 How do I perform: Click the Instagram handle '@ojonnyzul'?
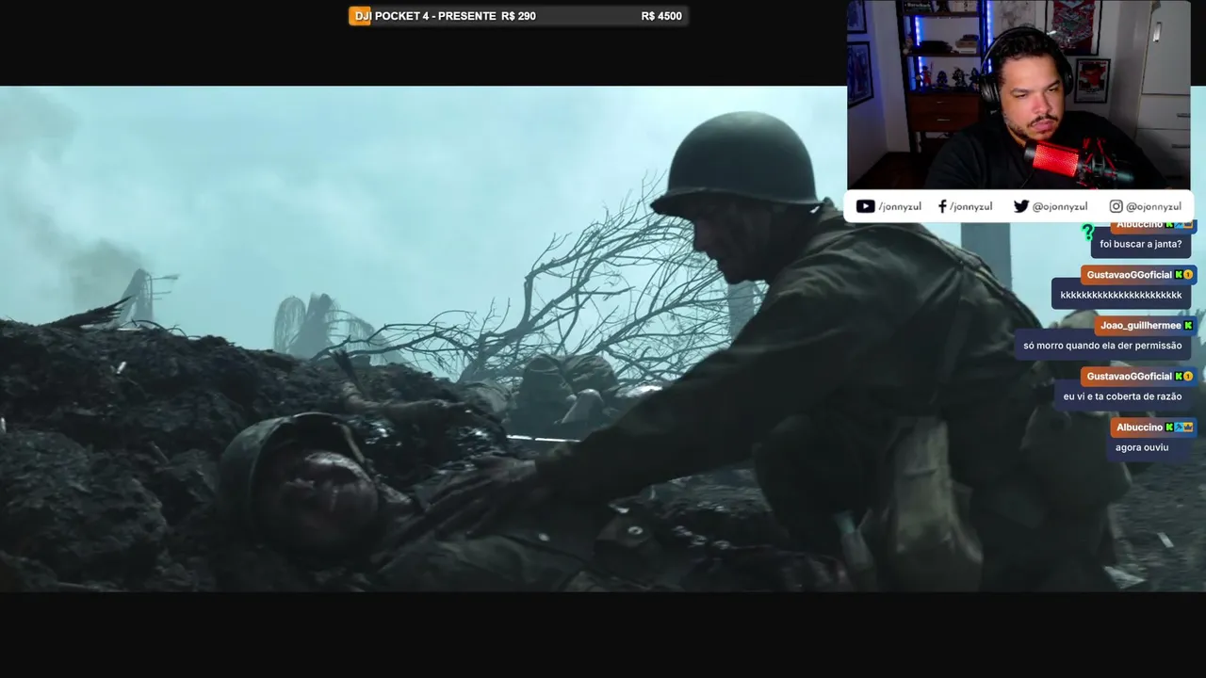tap(1154, 206)
